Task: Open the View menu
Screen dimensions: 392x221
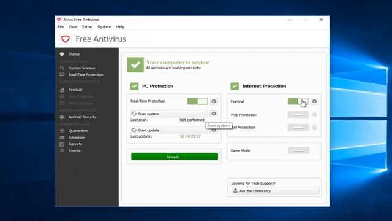Action: pyautogui.click(x=73, y=27)
